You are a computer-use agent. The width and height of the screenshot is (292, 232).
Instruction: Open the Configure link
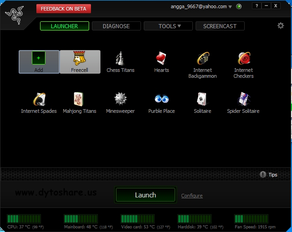click(x=192, y=196)
